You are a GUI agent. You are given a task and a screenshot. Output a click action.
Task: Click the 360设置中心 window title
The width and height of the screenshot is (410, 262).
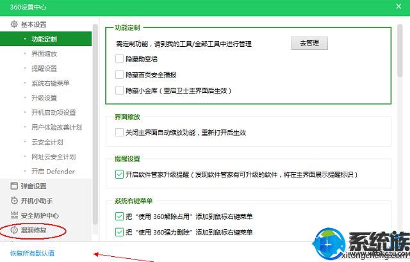[28, 7]
